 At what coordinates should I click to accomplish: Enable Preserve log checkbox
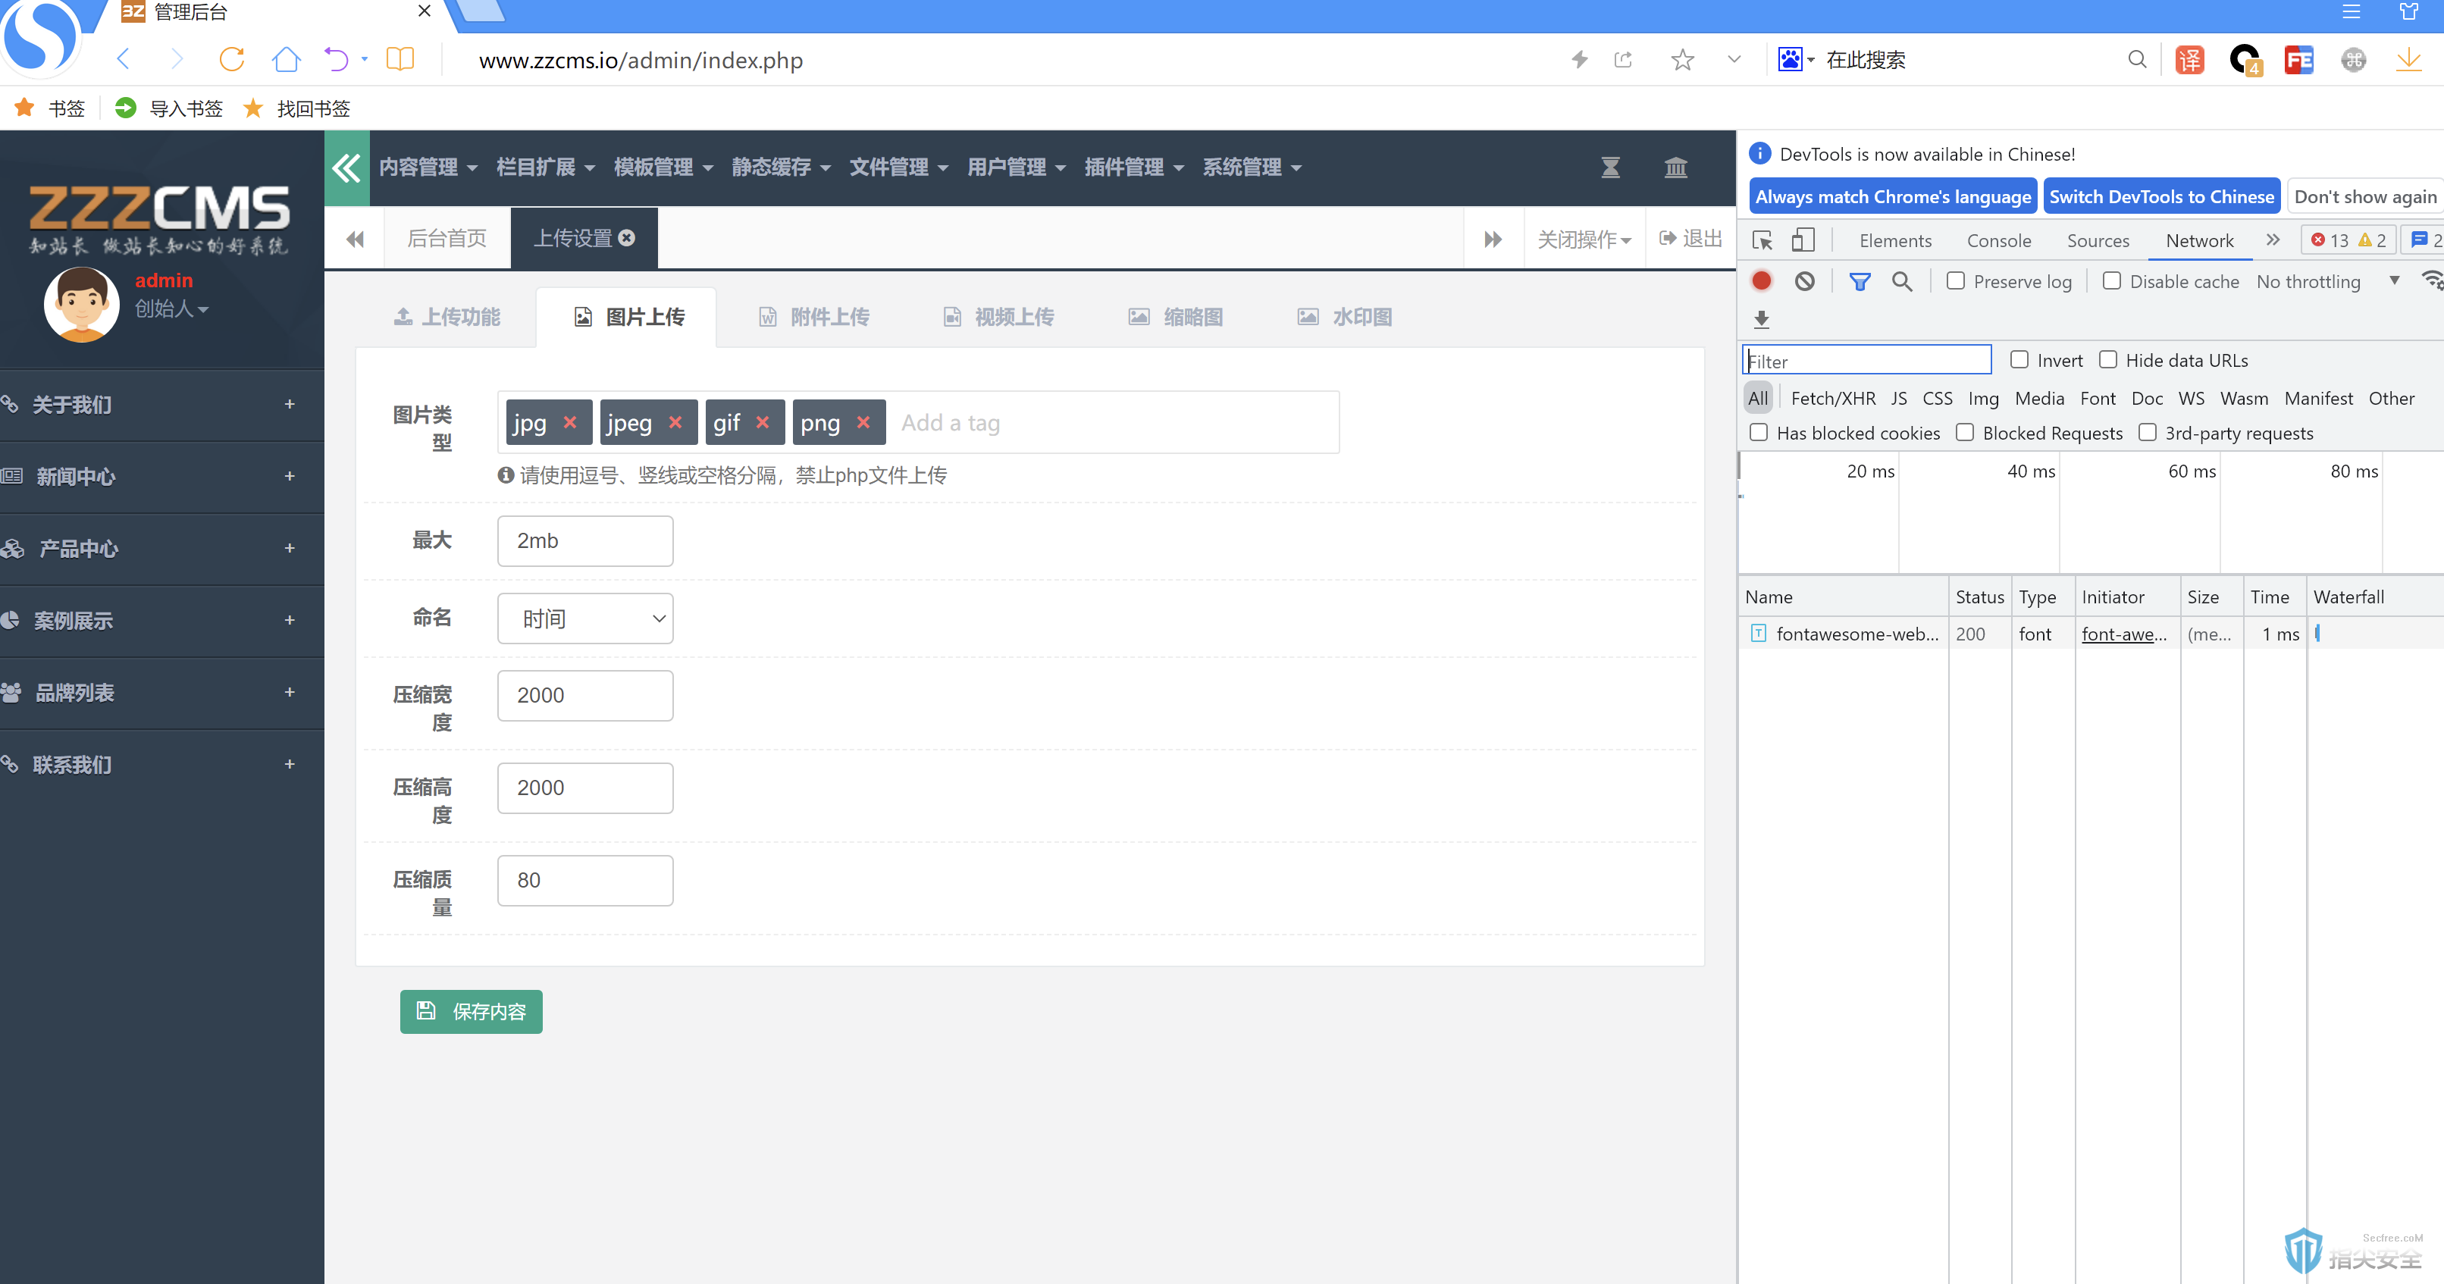click(1955, 280)
